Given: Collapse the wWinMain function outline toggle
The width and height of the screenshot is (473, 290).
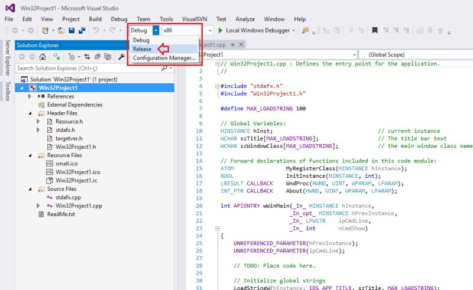Looking at the screenshot, I should click(217, 229).
